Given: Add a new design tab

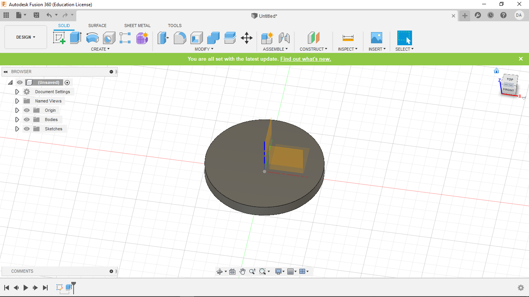Looking at the screenshot, I should [x=465, y=15].
